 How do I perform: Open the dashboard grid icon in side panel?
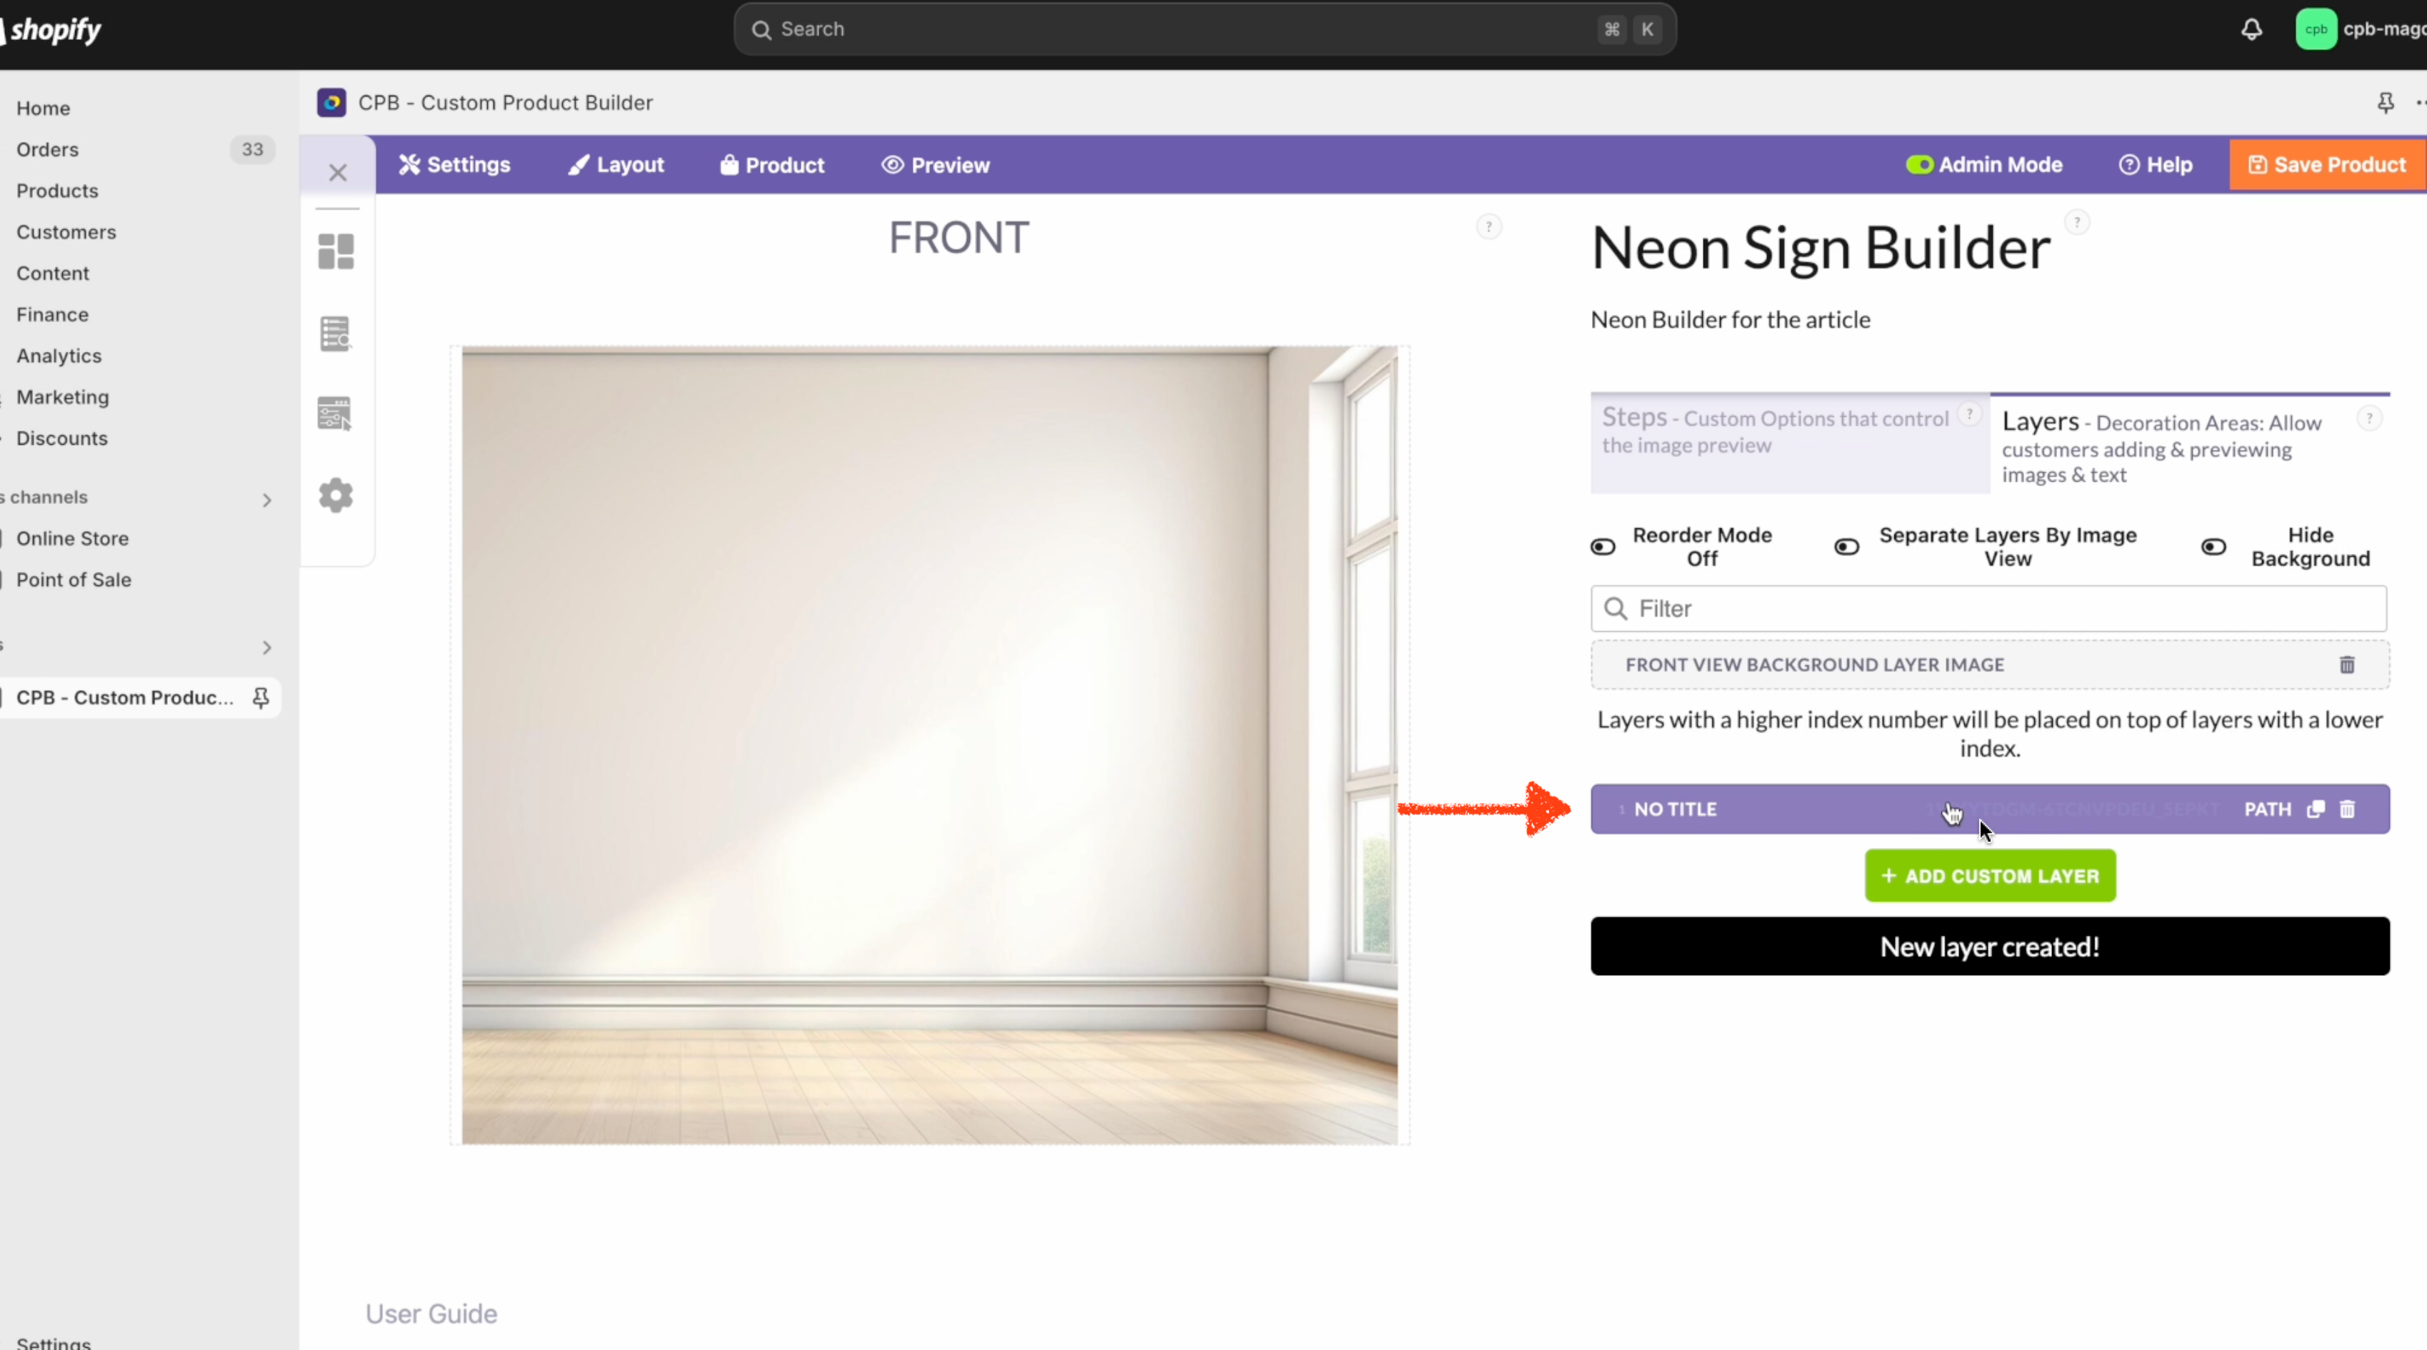pos(336,251)
